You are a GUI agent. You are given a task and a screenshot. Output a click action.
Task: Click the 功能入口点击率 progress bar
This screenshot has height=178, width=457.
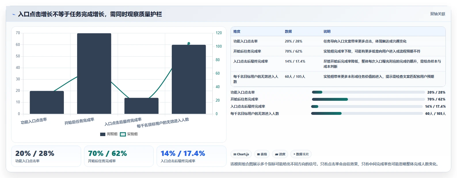click(x=368, y=92)
